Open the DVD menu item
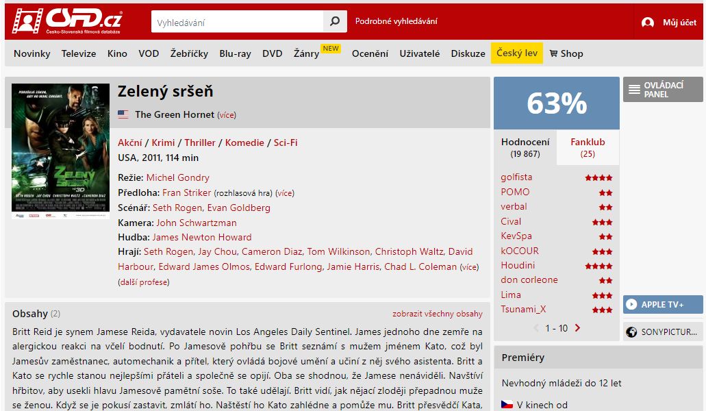706x411 pixels. pos(273,53)
